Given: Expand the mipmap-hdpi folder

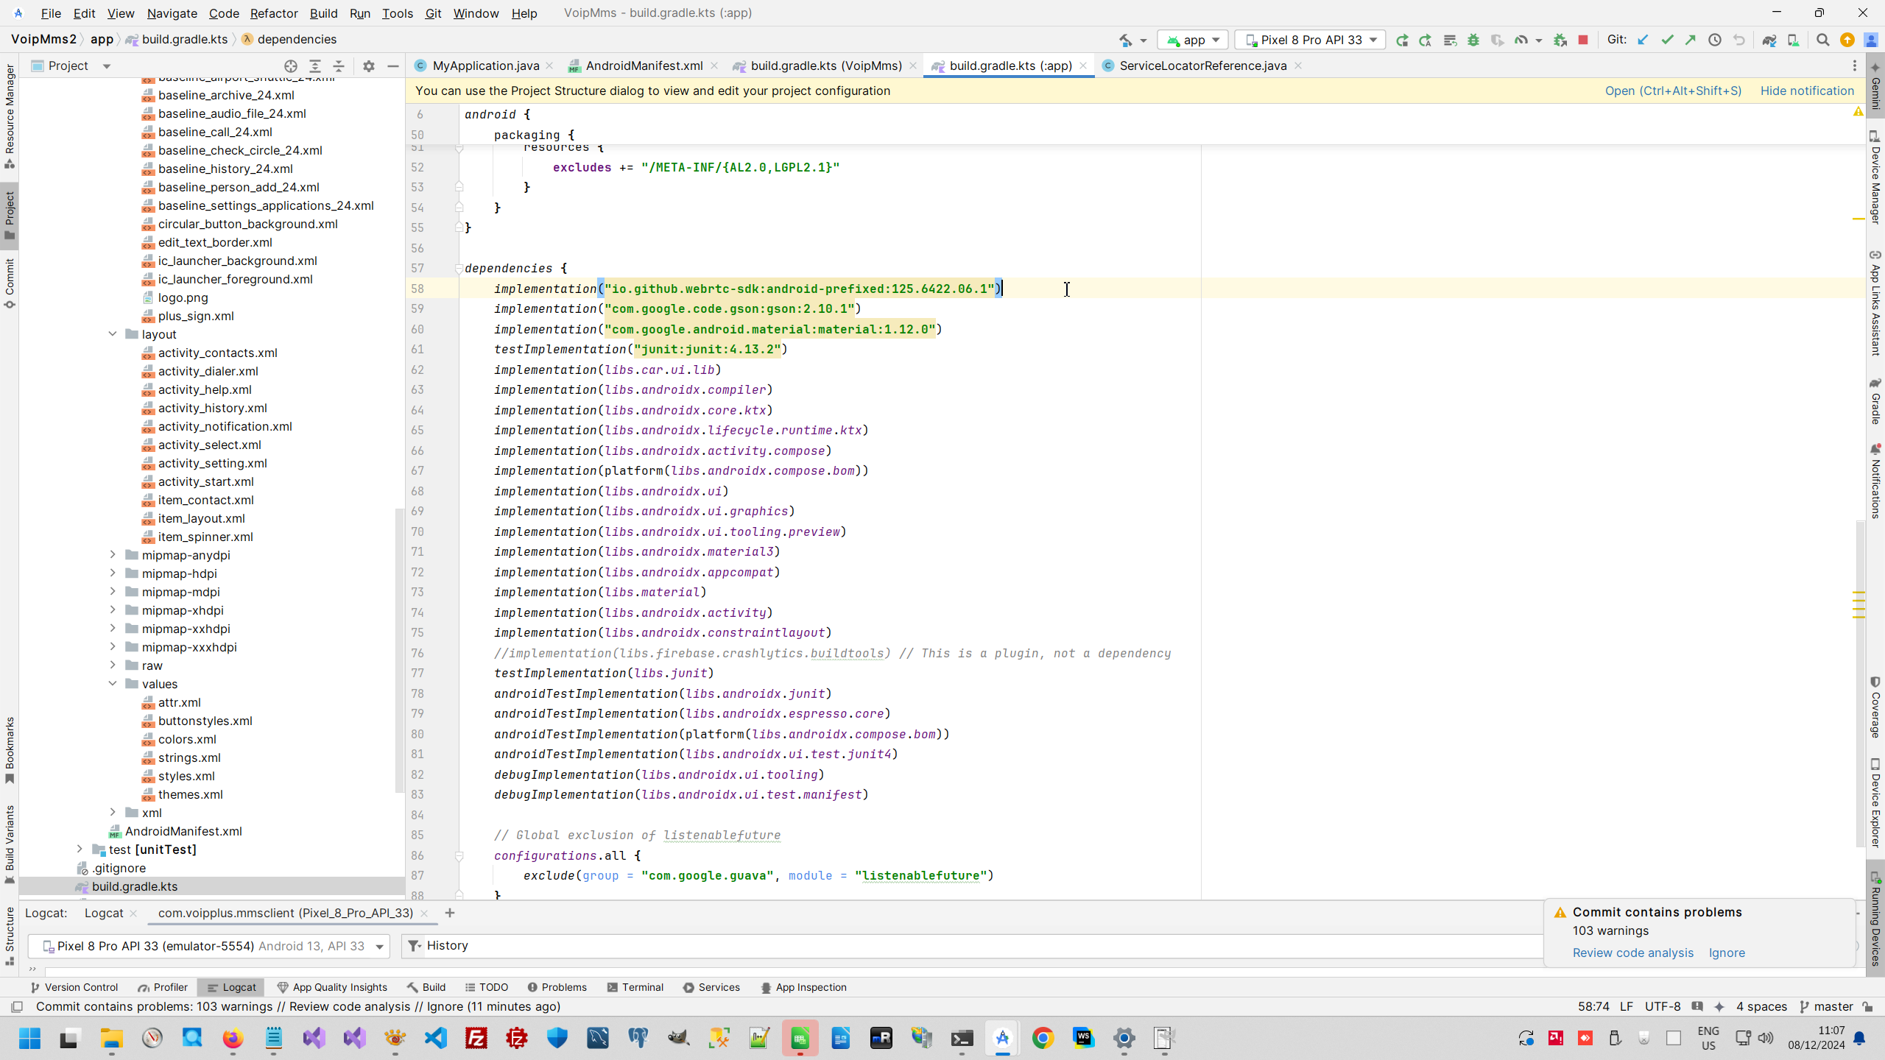Looking at the screenshot, I should [113, 573].
